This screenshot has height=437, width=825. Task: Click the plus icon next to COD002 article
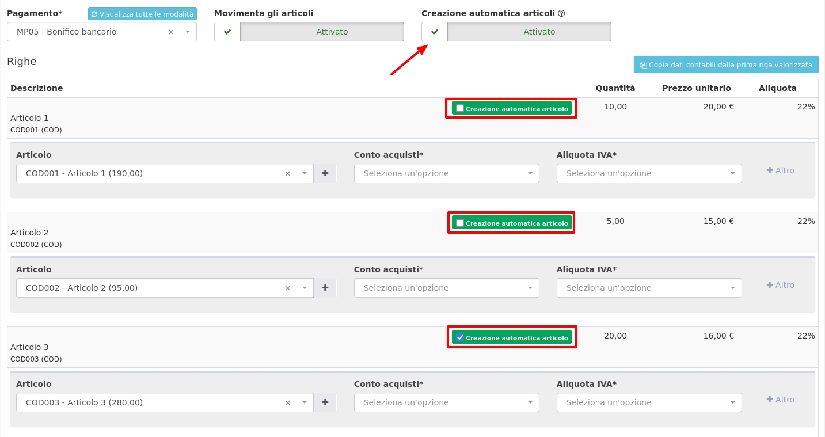(x=325, y=288)
